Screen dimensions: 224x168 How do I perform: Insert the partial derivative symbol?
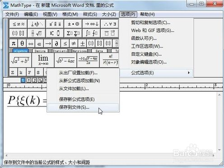(x=56, y=43)
